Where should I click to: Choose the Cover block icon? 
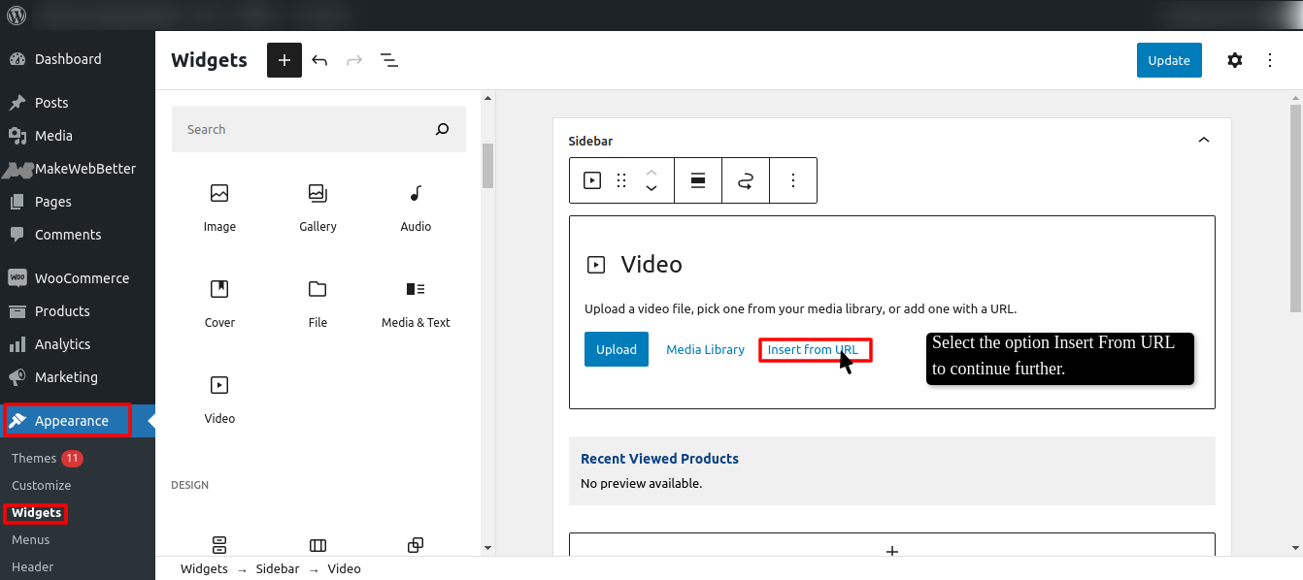coord(219,289)
